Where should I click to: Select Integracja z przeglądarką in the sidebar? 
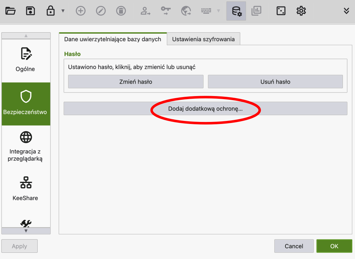[26, 146]
